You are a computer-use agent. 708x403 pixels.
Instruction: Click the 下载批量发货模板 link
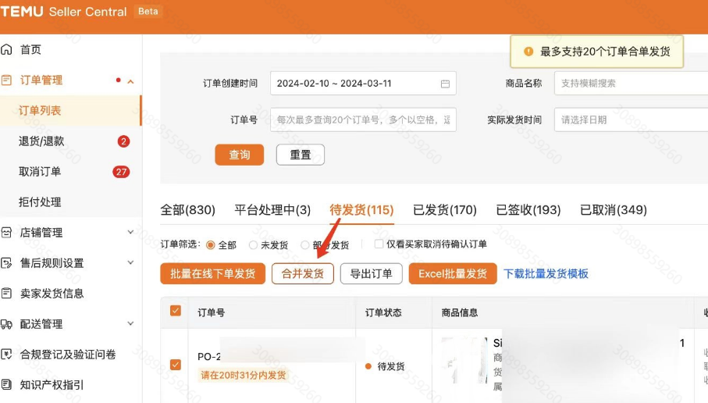click(546, 274)
